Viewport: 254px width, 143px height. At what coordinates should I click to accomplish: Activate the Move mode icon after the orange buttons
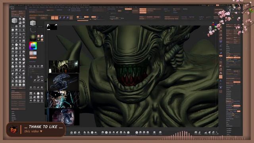60,17
